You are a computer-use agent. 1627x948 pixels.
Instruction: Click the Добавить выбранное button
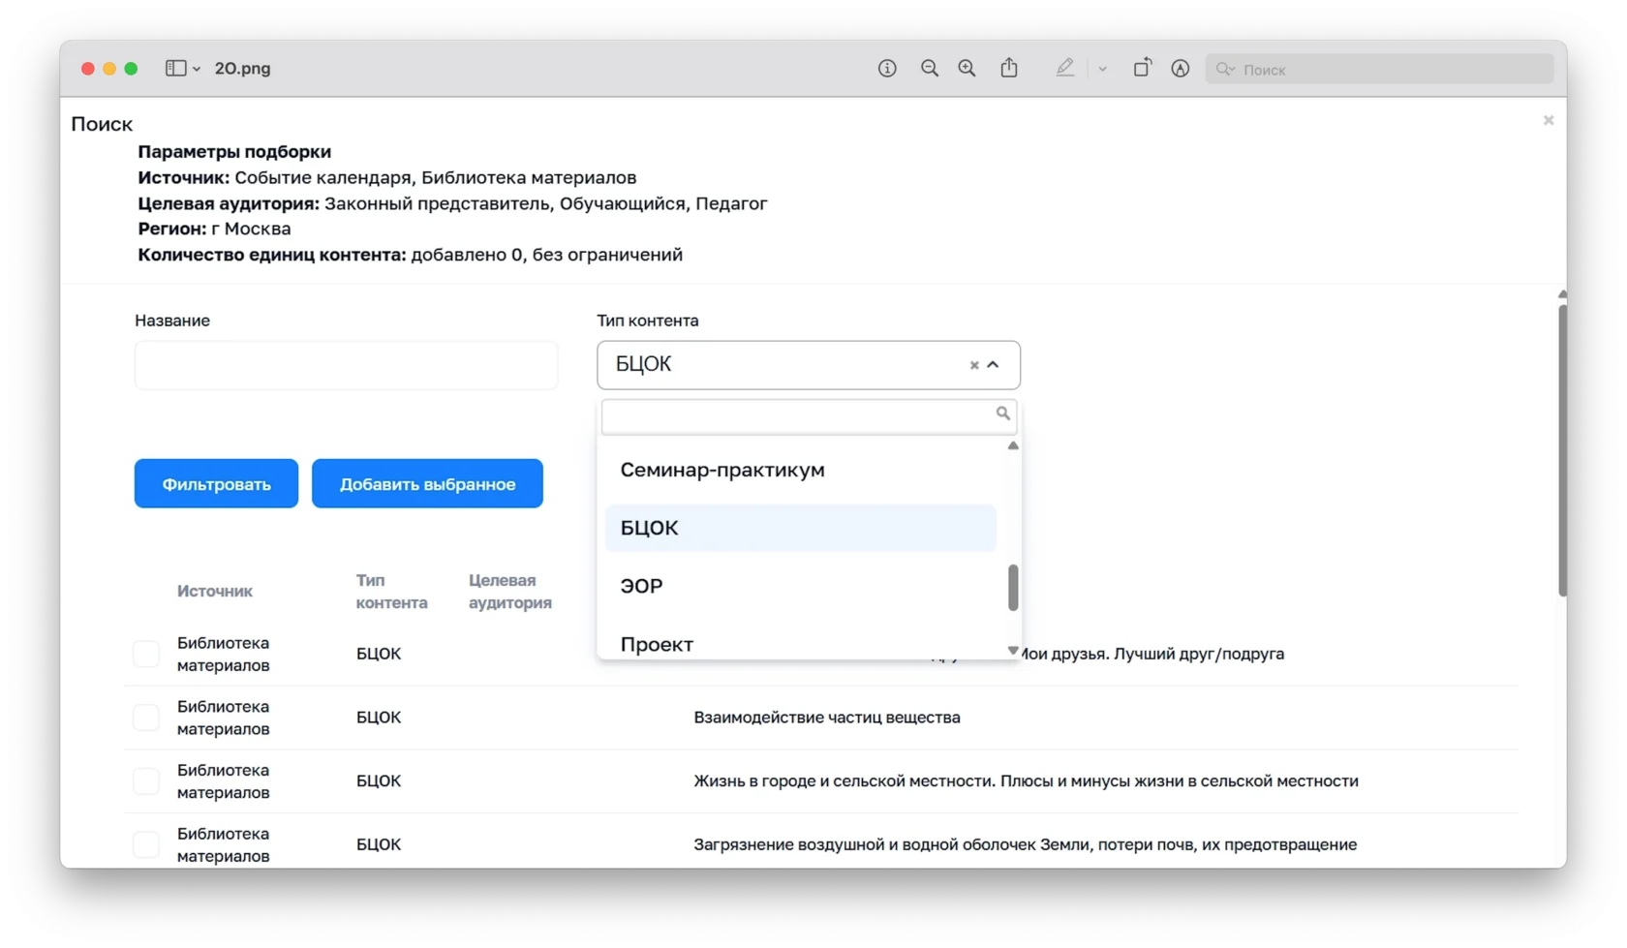(x=427, y=484)
